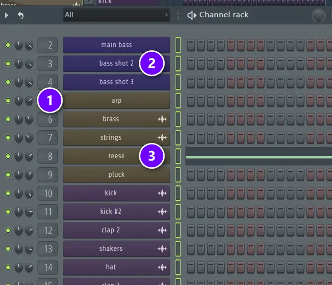Screen dimensions: 332x285
Task: Enable first step of hat sequence
Action: 191,267
